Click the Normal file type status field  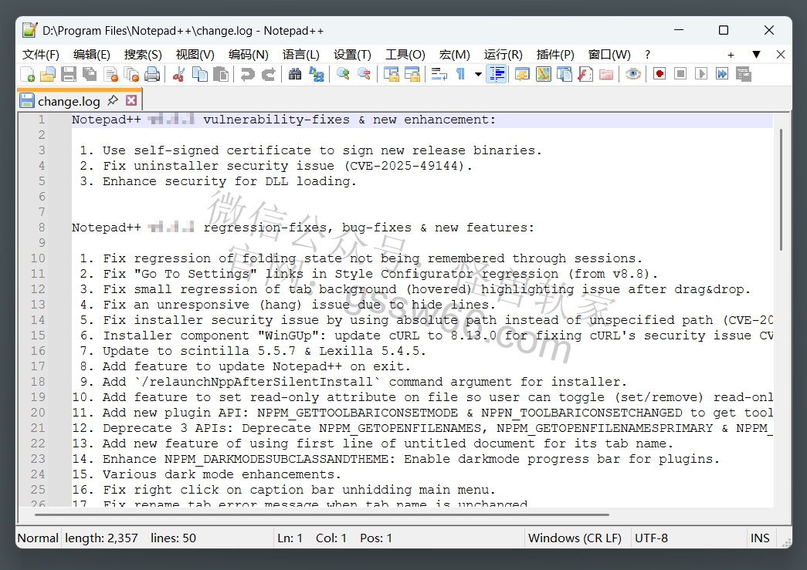click(x=38, y=538)
